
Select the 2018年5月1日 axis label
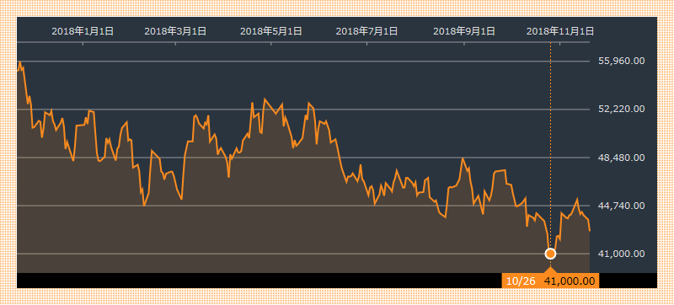click(270, 31)
